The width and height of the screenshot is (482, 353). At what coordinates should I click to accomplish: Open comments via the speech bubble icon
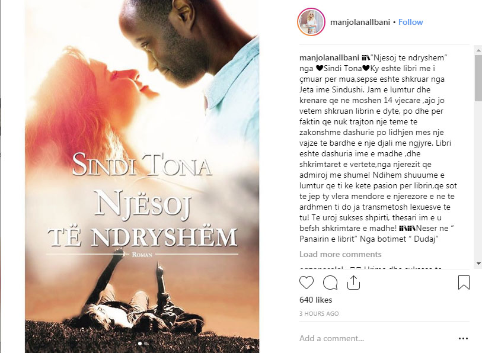tap(330, 283)
